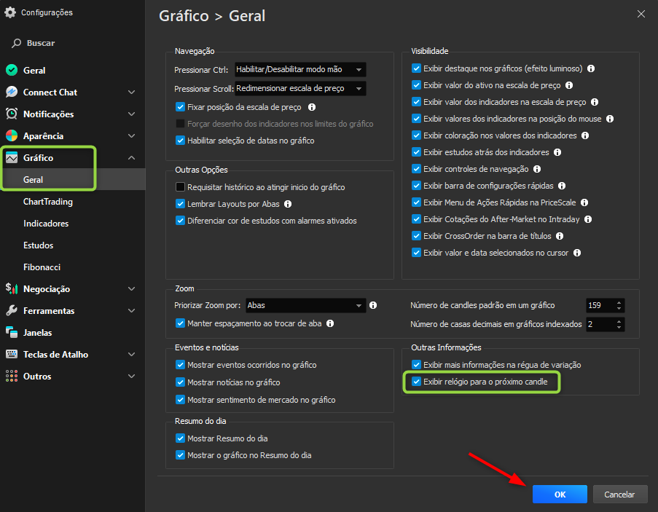Click the OK button

[x=560, y=494]
